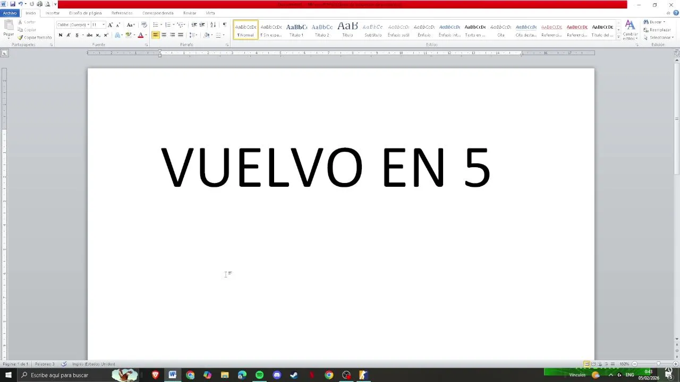The image size is (680, 382).
Task: Switch to Diseño de página tab
Action: pyautogui.click(x=85, y=13)
